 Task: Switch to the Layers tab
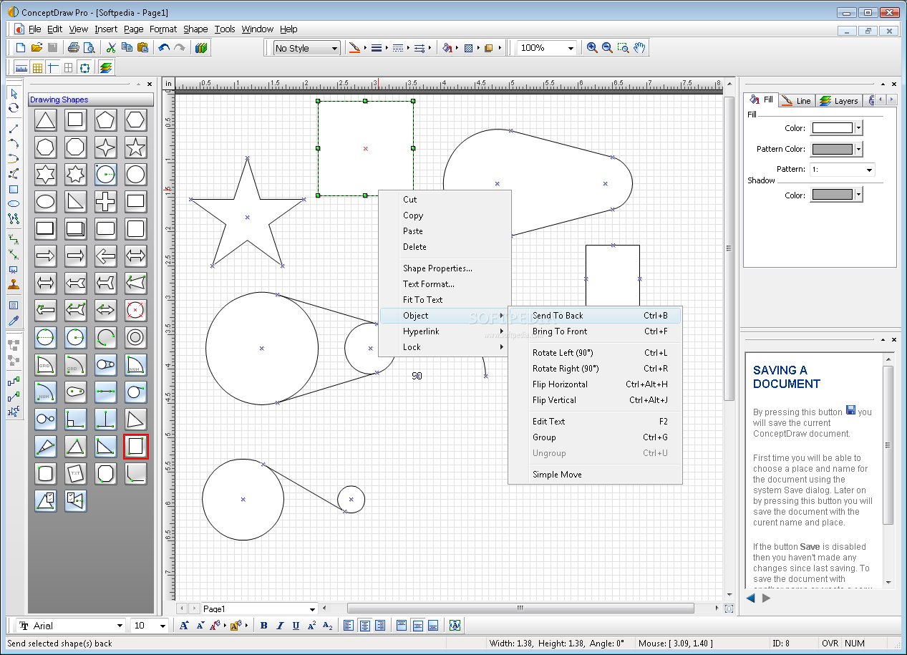pyautogui.click(x=840, y=101)
